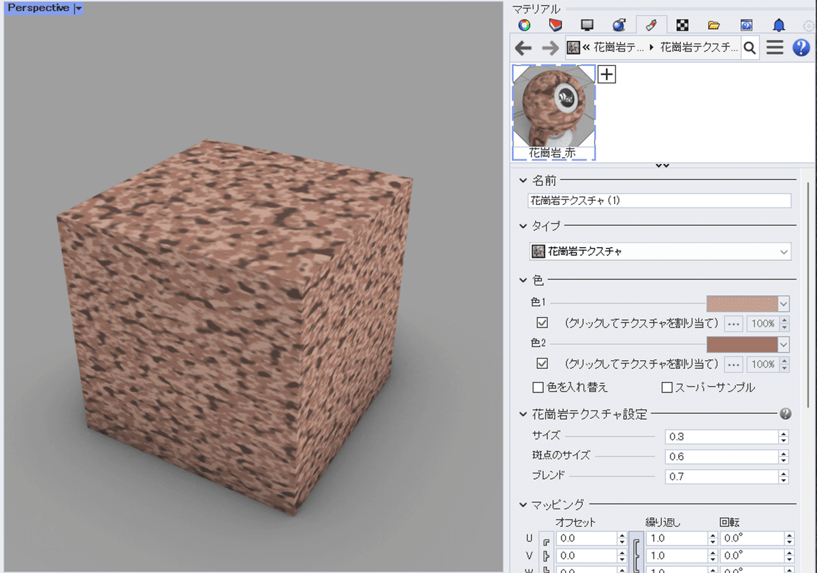
Task: Enable スーパーサンプル checkbox
Action: [x=667, y=388]
